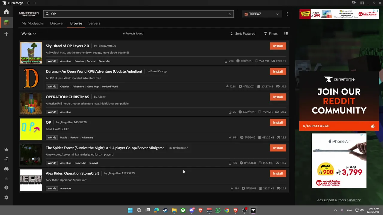Open the TREEX7 profile dropdown
383x215 pixels.
coord(262,14)
